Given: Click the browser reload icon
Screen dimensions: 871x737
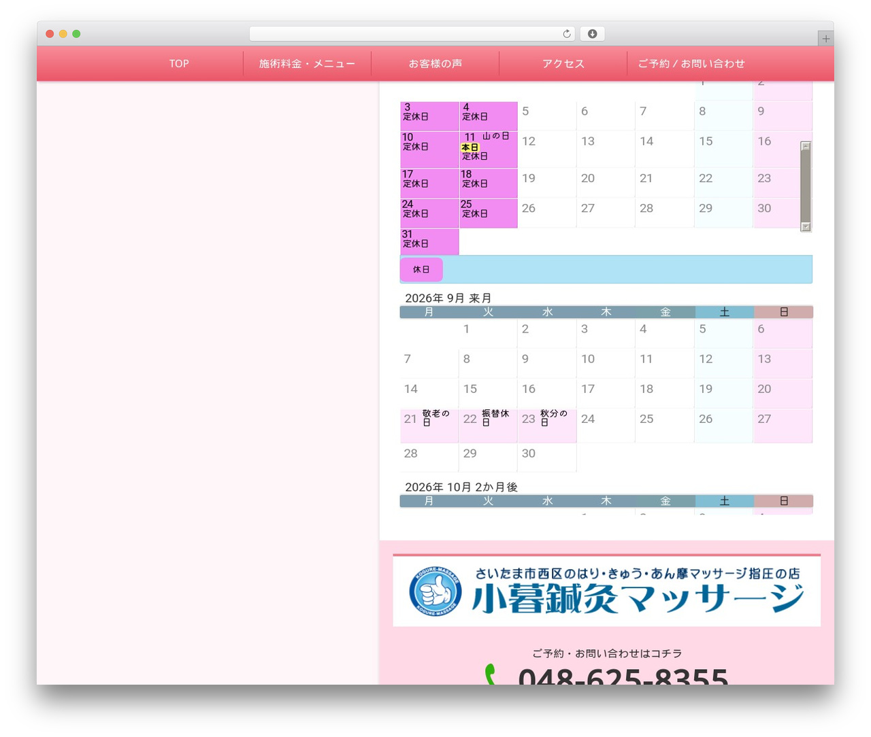Looking at the screenshot, I should point(567,34).
